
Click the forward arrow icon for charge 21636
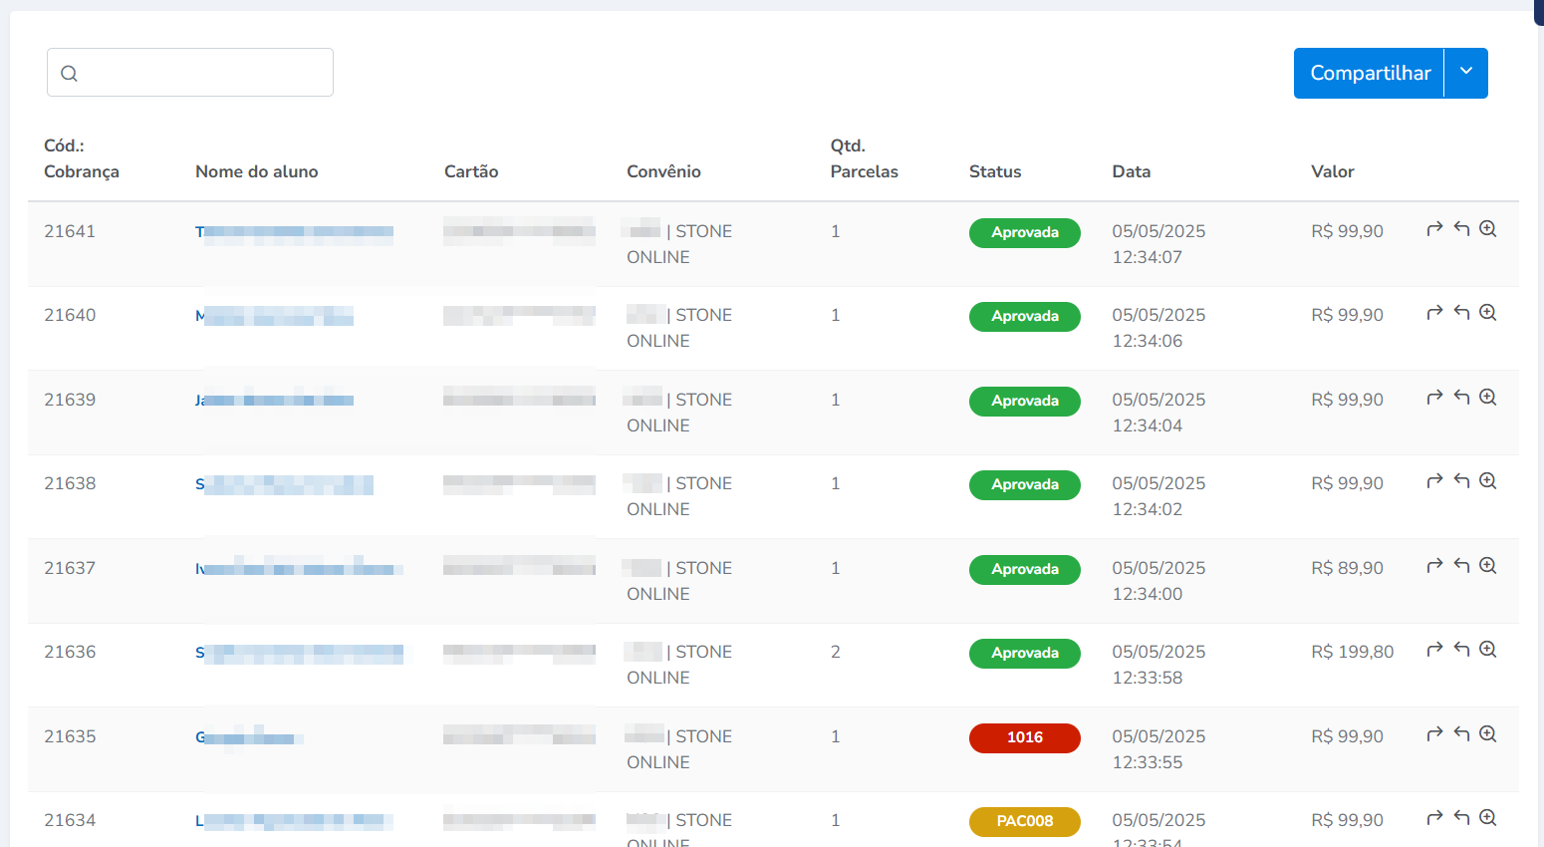click(1434, 650)
